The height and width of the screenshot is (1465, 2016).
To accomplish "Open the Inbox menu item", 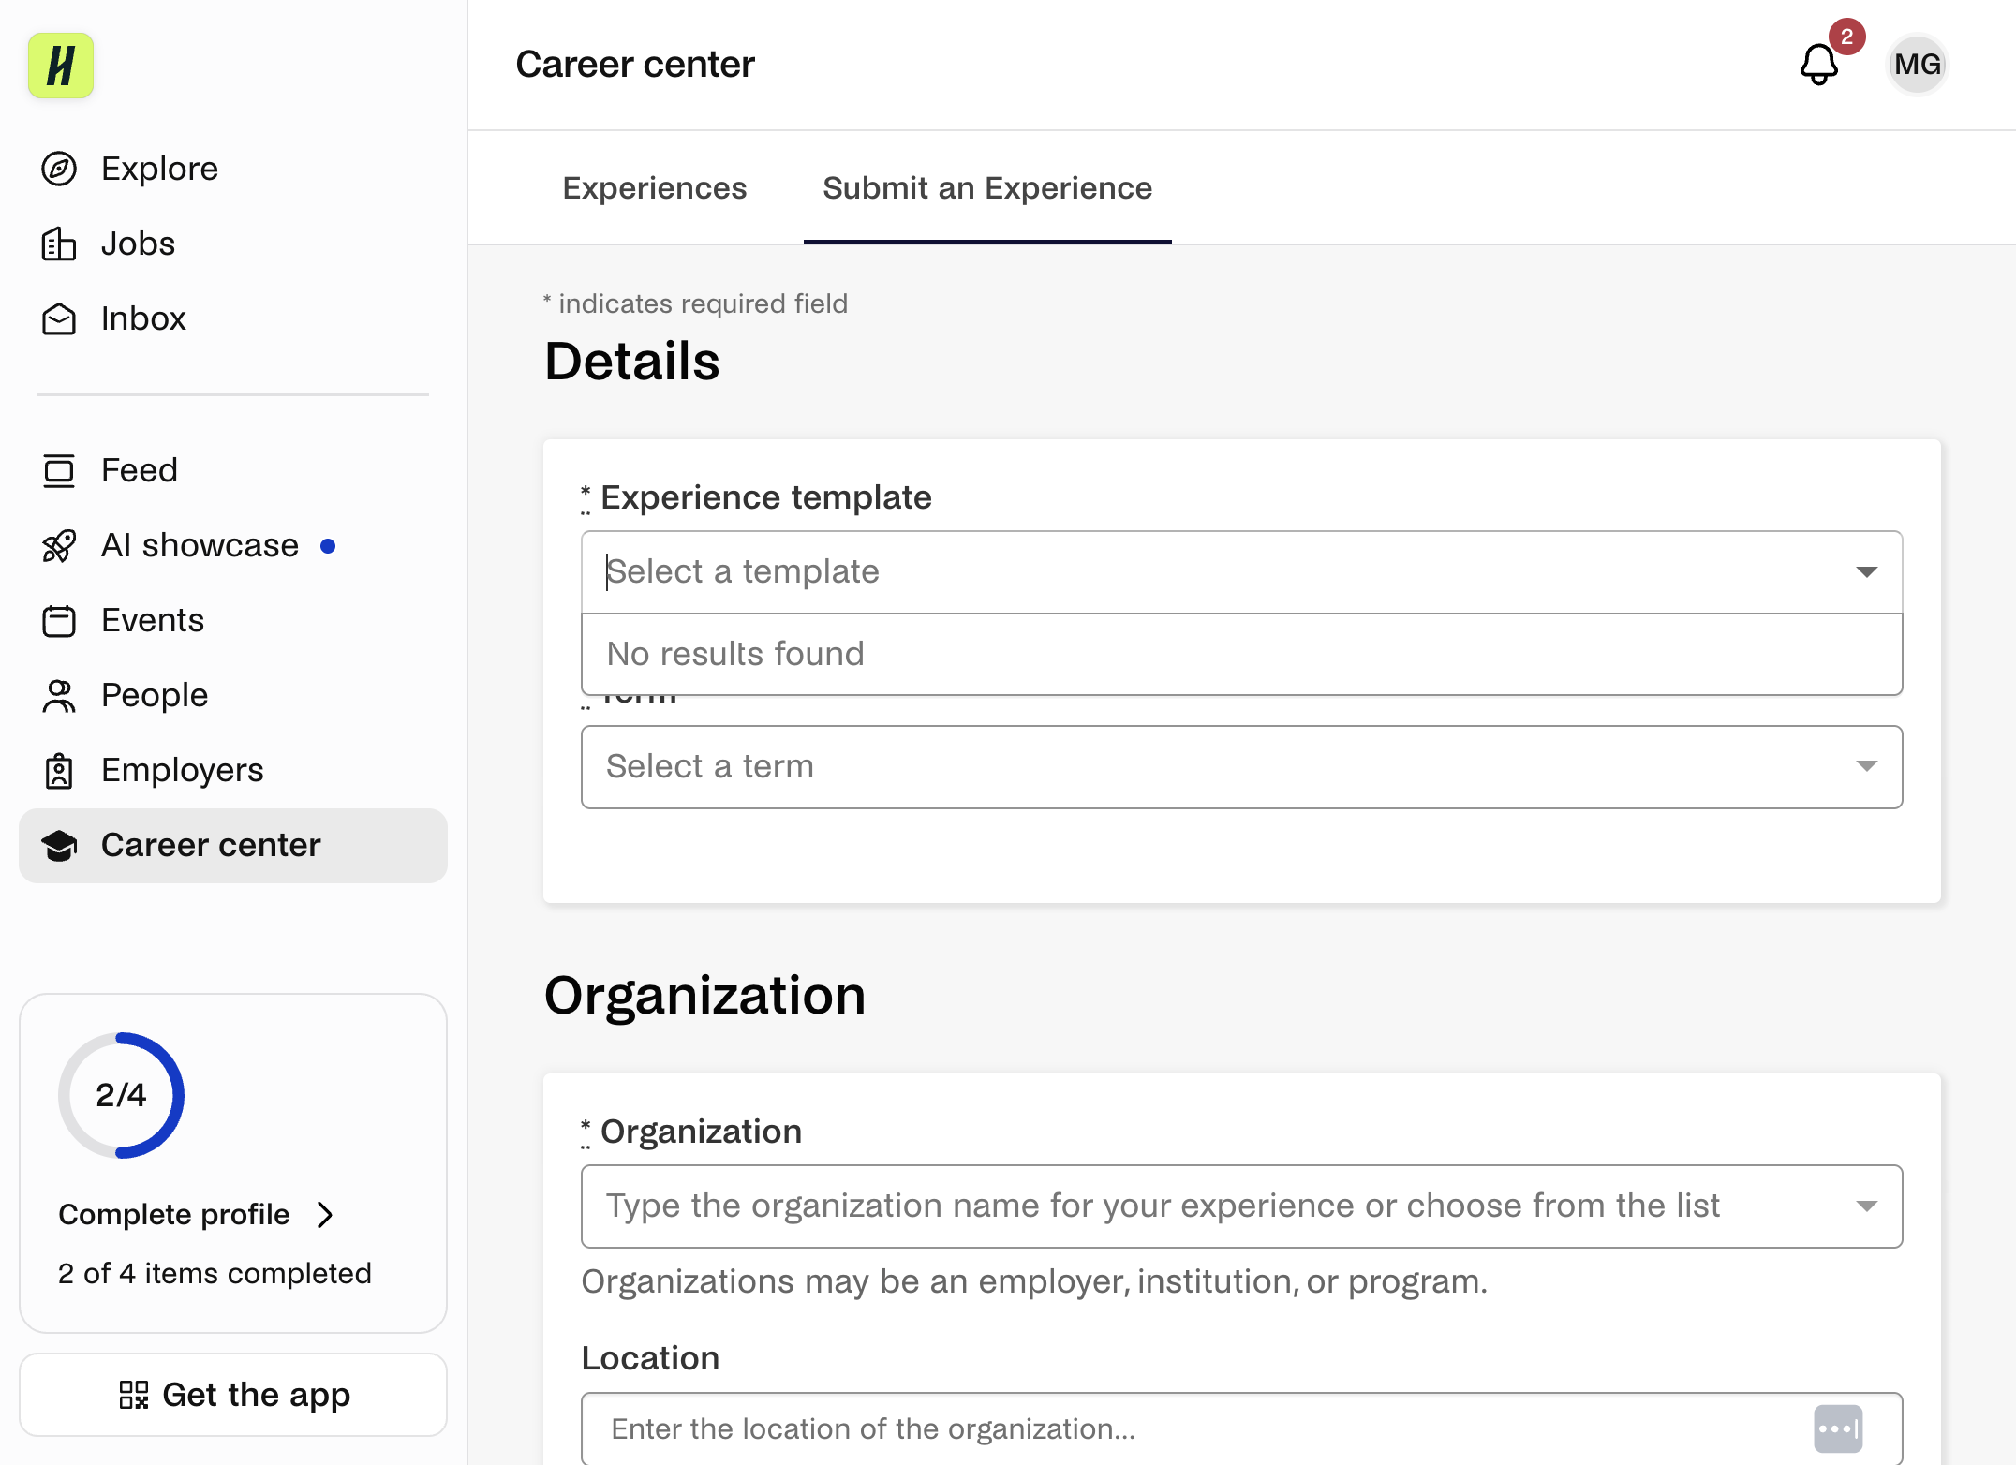I will click(x=233, y=318).
